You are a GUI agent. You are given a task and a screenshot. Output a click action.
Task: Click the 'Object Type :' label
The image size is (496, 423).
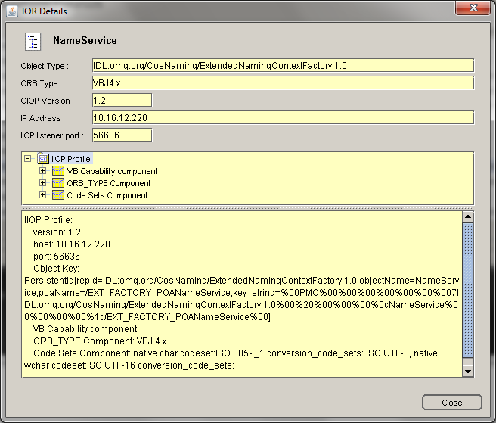[45, 66]
